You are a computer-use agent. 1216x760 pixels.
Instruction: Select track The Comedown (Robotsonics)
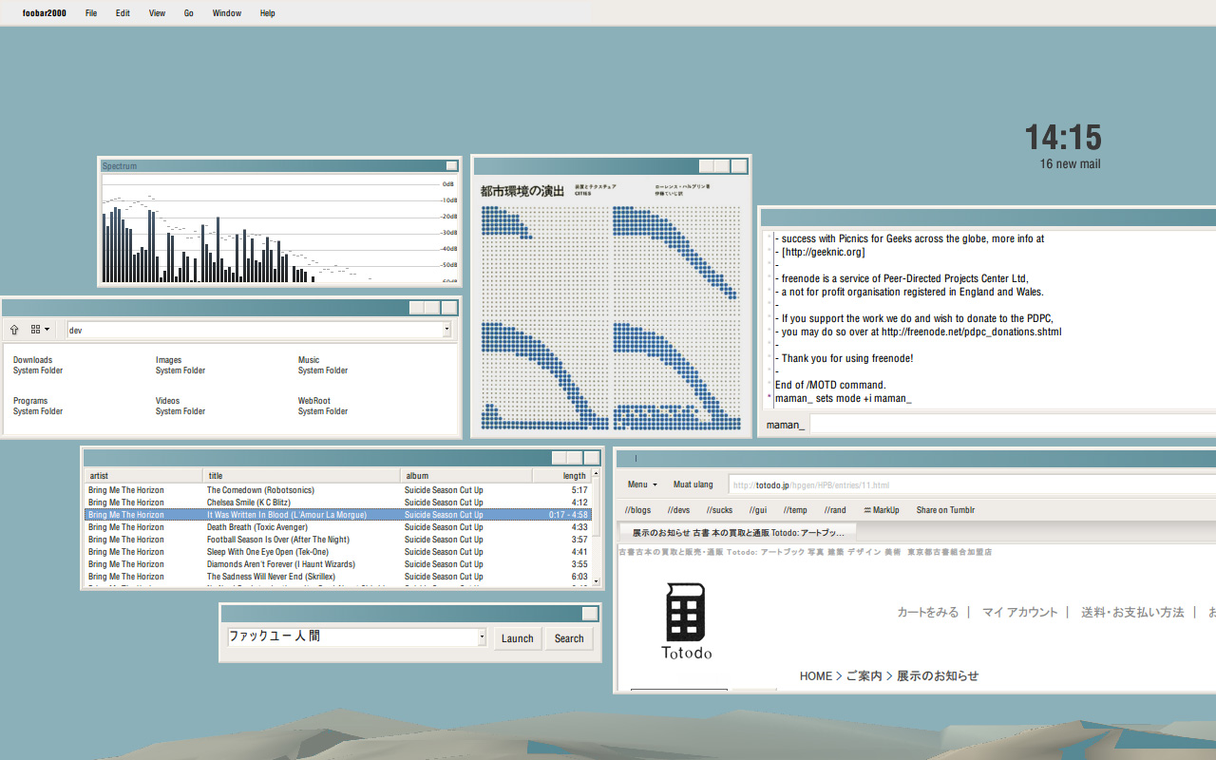point(338,490)
